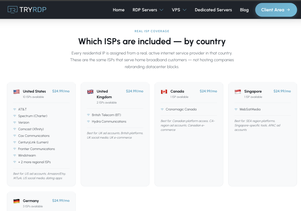Expand the VPS dropdown chevron

click(185, 10)
